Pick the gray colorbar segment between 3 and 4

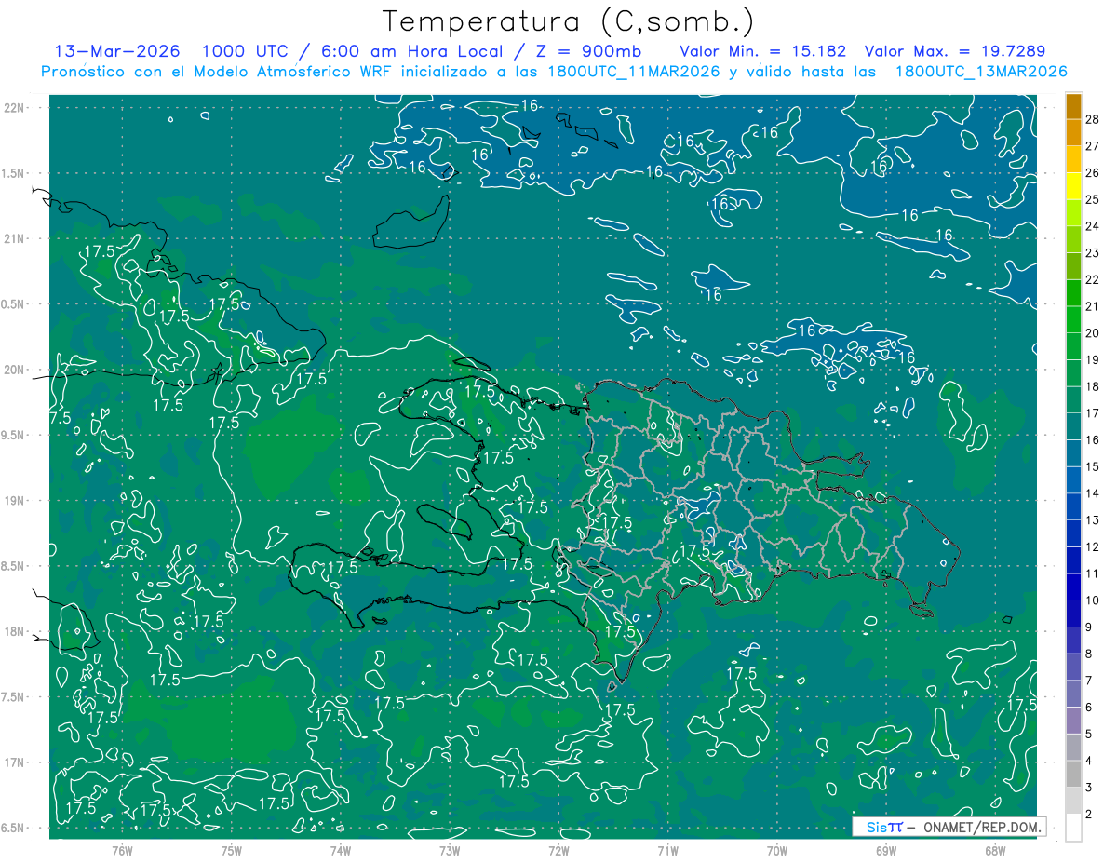(x=1073, y=775)
